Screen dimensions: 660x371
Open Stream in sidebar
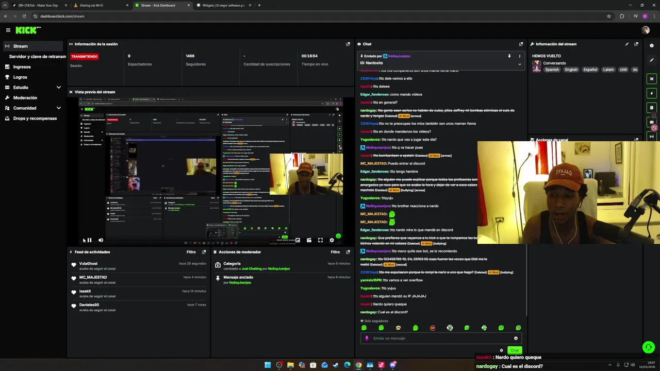pyautogui.click(x=33, y=46)
